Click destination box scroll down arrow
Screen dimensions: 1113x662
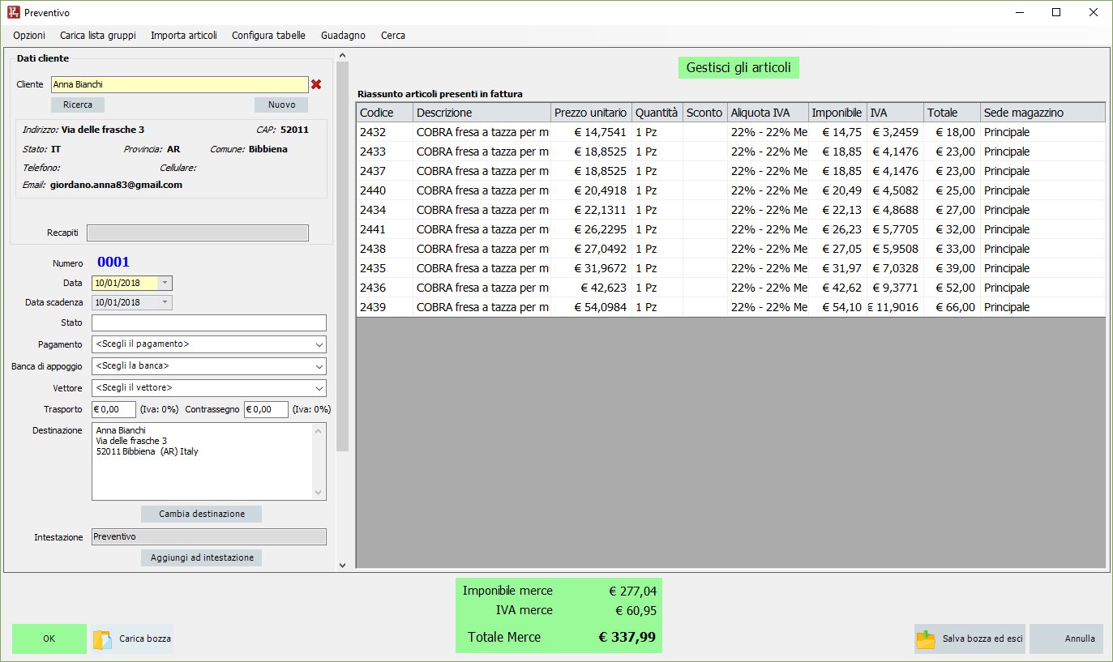point(319,493)
